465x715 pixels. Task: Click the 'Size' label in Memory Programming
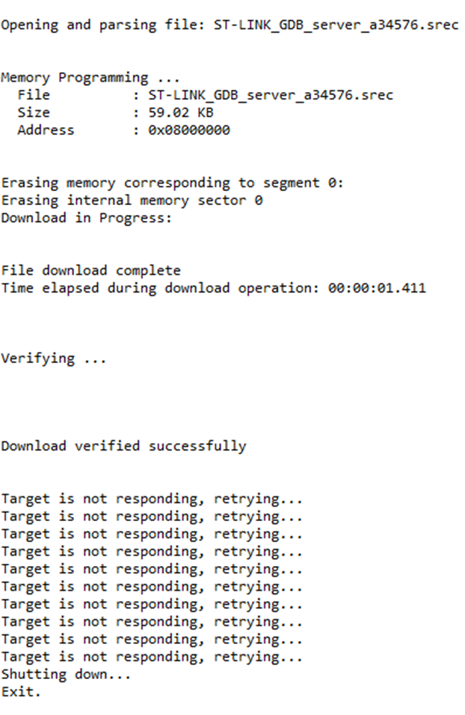coord(34,112)
